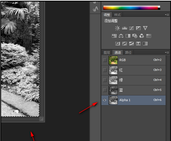Image resolution: width=171 pixels, height=141 pixels.
Task: Switch to the 图层 tab
Action: coord(107,53)
